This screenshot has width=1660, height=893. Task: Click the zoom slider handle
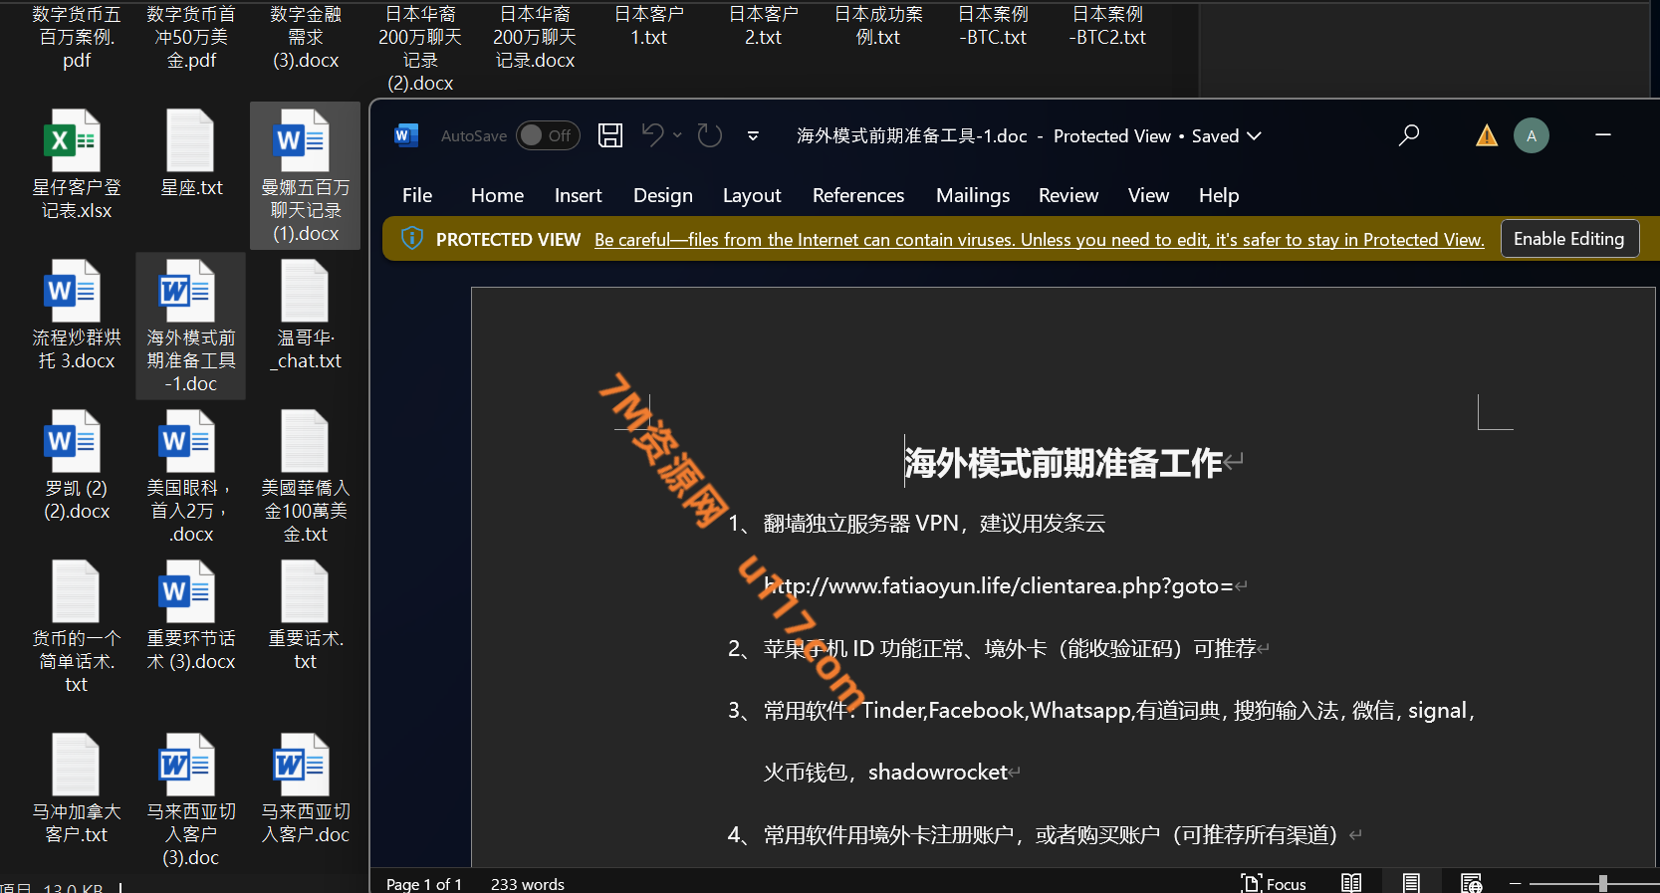click(x=1602, y=883)
